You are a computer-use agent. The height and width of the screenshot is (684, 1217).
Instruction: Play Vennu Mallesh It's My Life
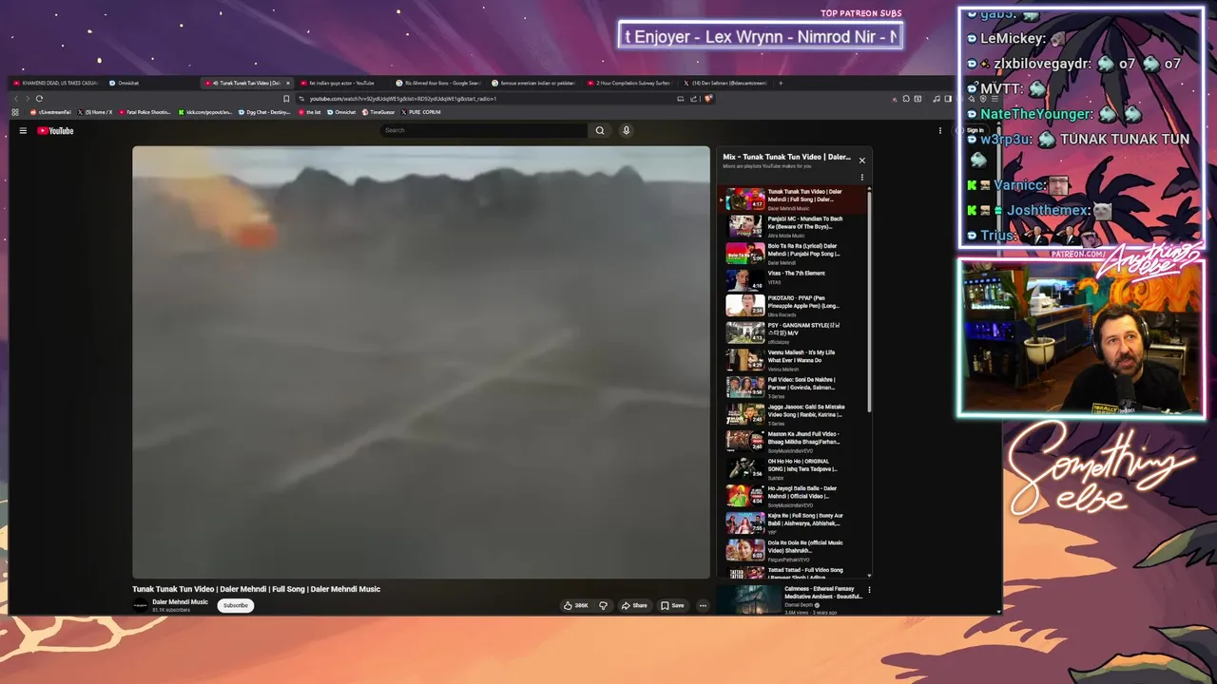(x=795, y=360)
